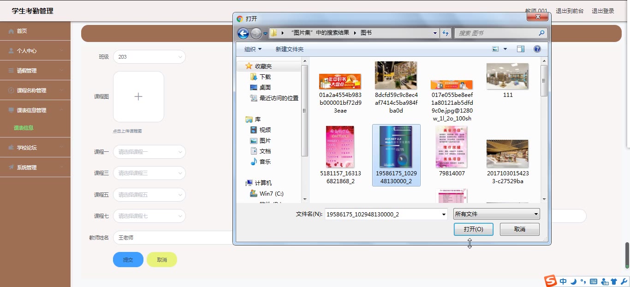This screenshot has width=630, height=287.
Task: Open the address bar path dropdown arrow
Action: 435,33
